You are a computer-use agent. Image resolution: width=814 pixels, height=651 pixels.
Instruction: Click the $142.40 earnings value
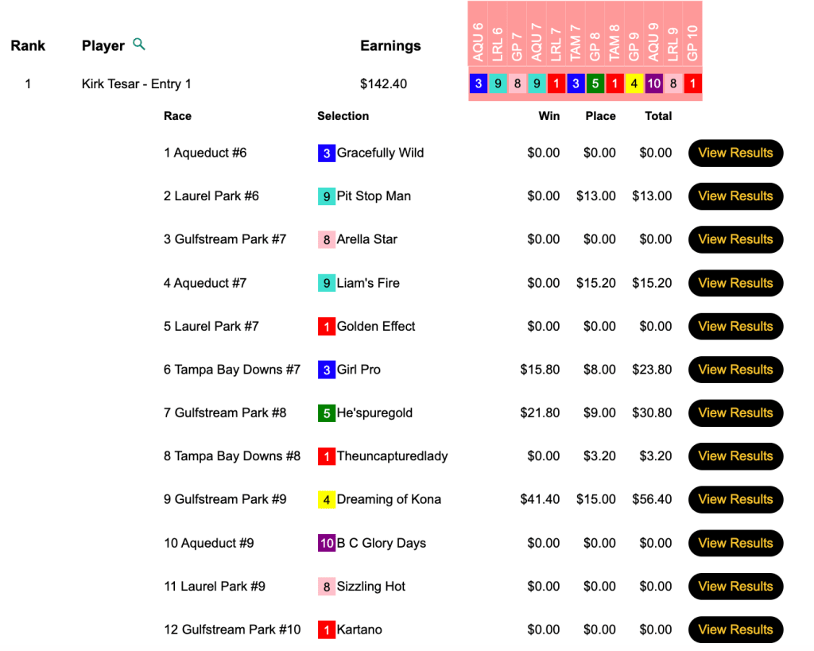[x=383, y=83]
